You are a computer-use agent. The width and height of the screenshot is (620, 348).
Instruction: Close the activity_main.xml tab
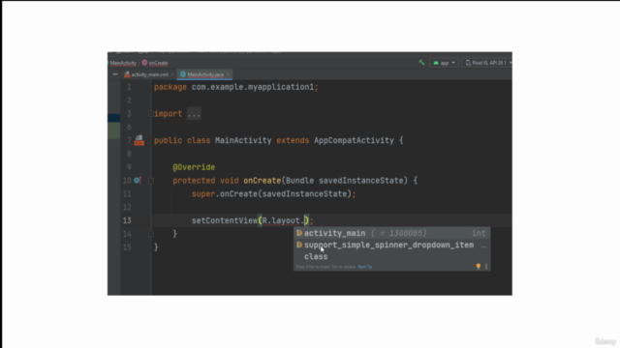pyautogui.click(x=172, y=74)
